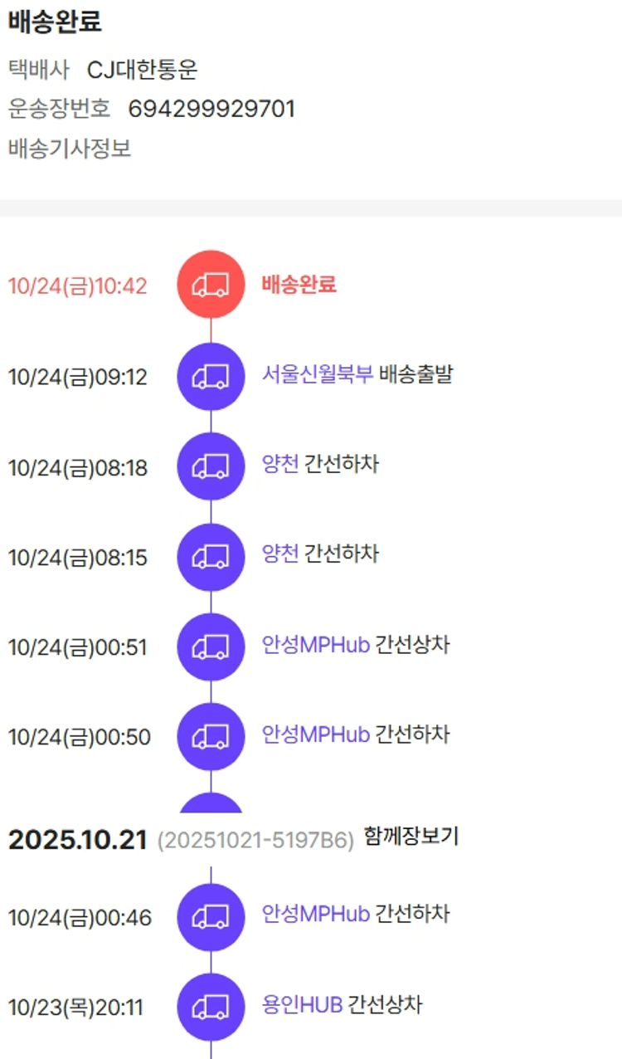Click the truck icon beside 용인HUB 간선상차
Image resolution: width=622 pixels, height=1059 pixels.
(x=211, y=1007)
